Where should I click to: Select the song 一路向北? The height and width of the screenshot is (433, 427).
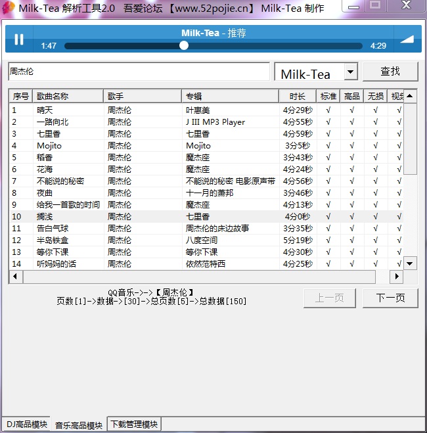tap(53, 122)
